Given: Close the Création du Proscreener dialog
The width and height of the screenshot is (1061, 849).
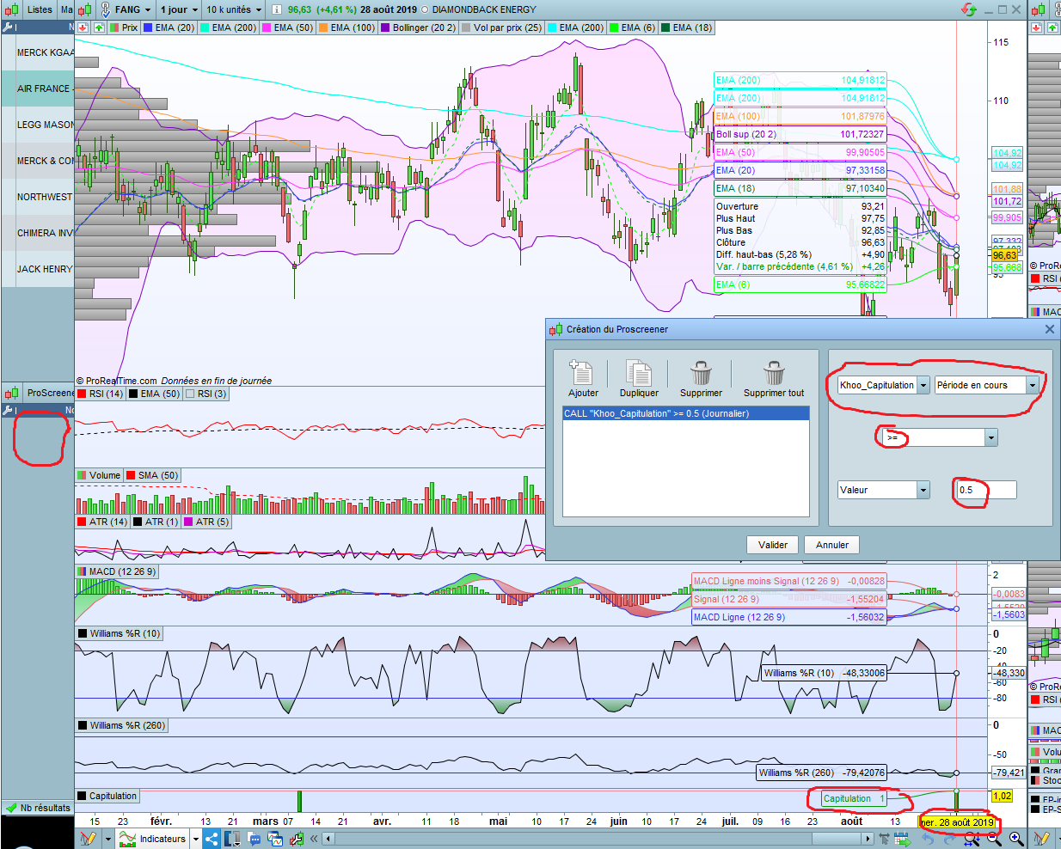Looking at the screenshot, I should tap(1049, 329).
